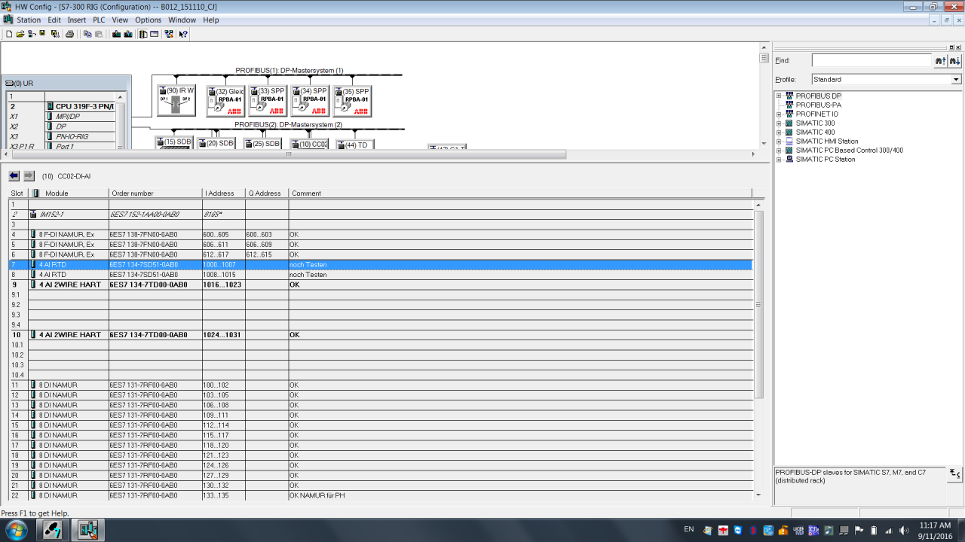Expand the SIMATIC HMI Station node
The image size is (965, 542).
[x=779, y=142]
